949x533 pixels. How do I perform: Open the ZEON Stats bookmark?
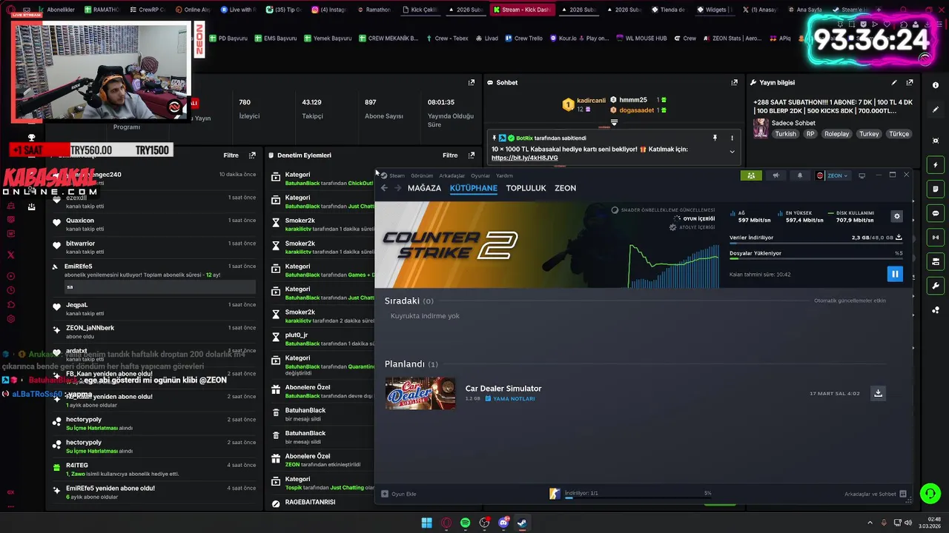(x=732, y=38)
